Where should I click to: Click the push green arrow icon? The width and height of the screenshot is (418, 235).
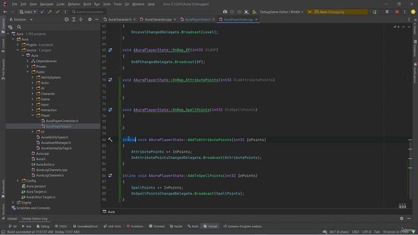(x=50, y=12)
